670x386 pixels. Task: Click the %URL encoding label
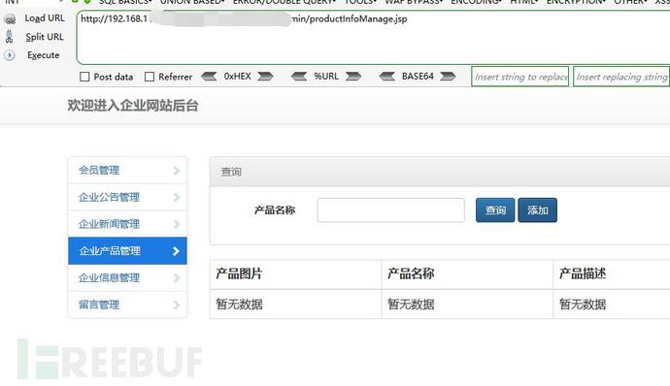(326, 77)
